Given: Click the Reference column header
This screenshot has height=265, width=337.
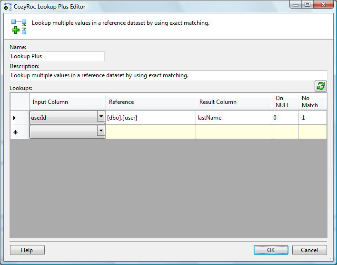Looking at the screenshot, I should (x=150, y=102).
